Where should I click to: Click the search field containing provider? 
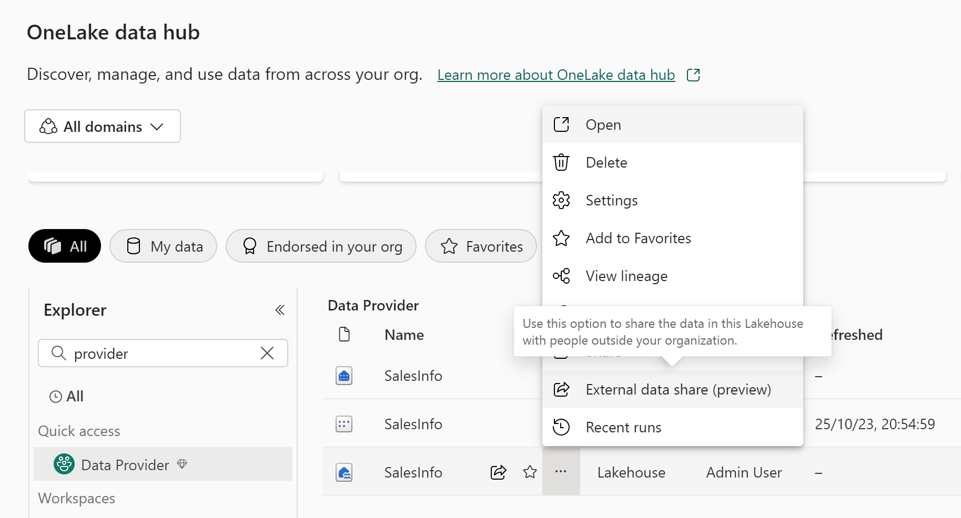pyautogui.click(x=163, y=353)
